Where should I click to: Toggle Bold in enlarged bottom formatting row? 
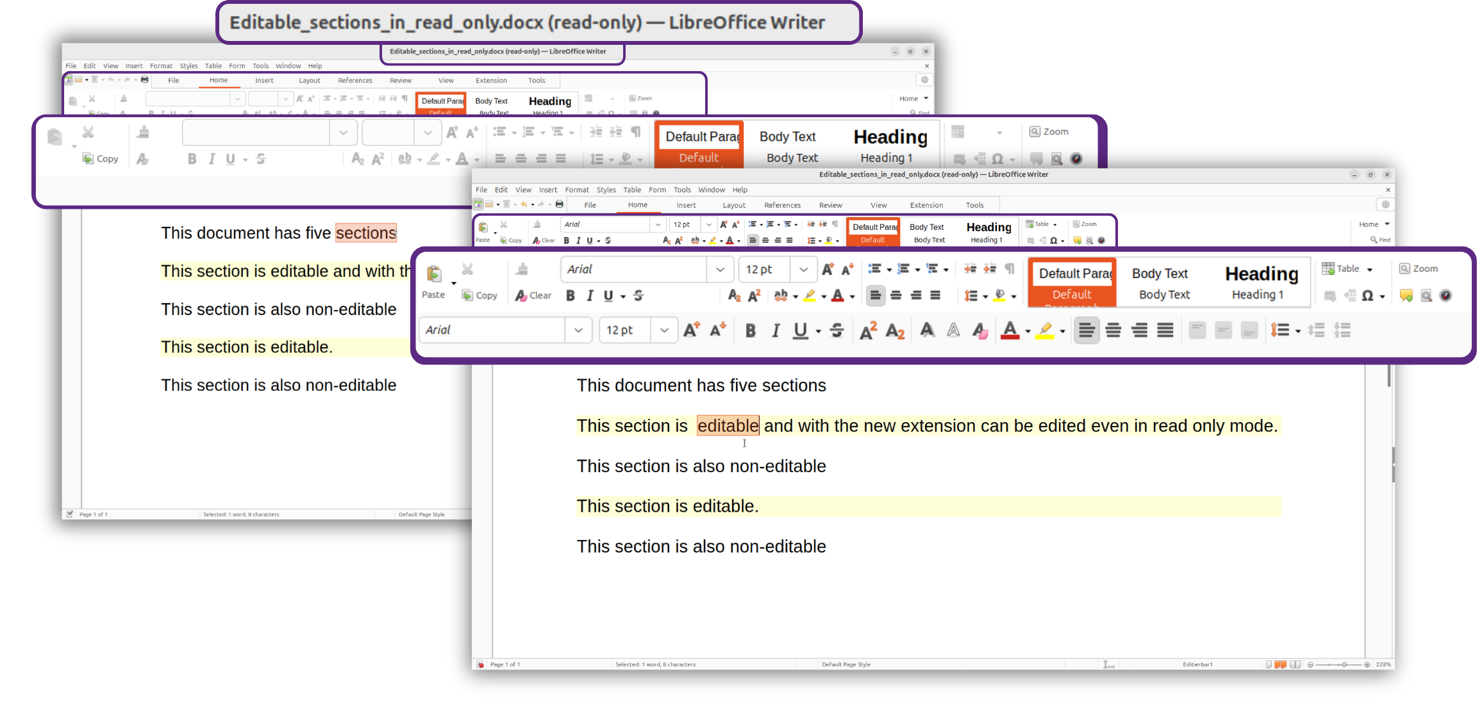[750, 330]
